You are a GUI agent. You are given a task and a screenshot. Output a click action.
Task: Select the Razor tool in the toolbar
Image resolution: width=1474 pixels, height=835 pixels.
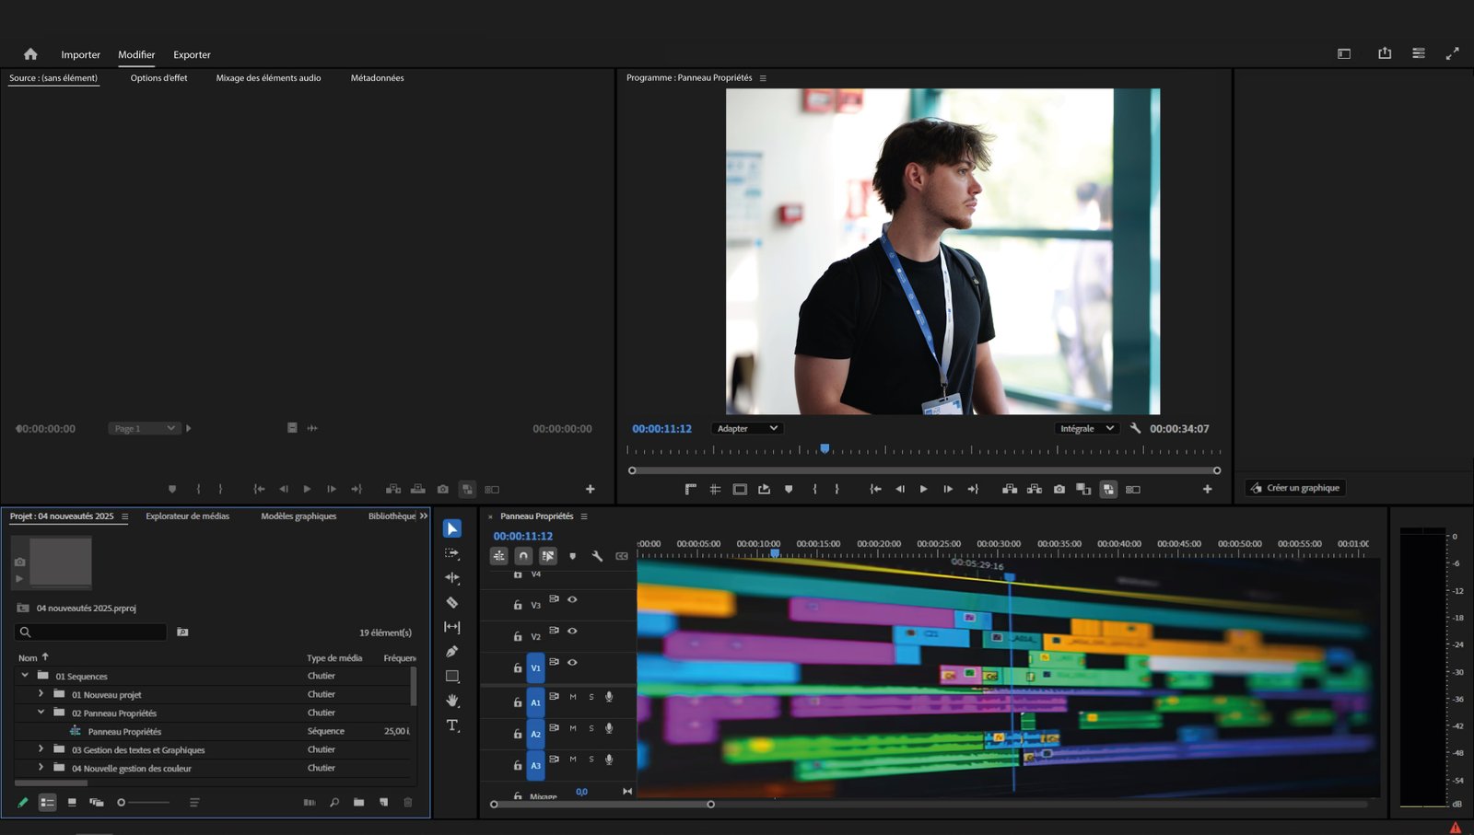coord(451,602)
